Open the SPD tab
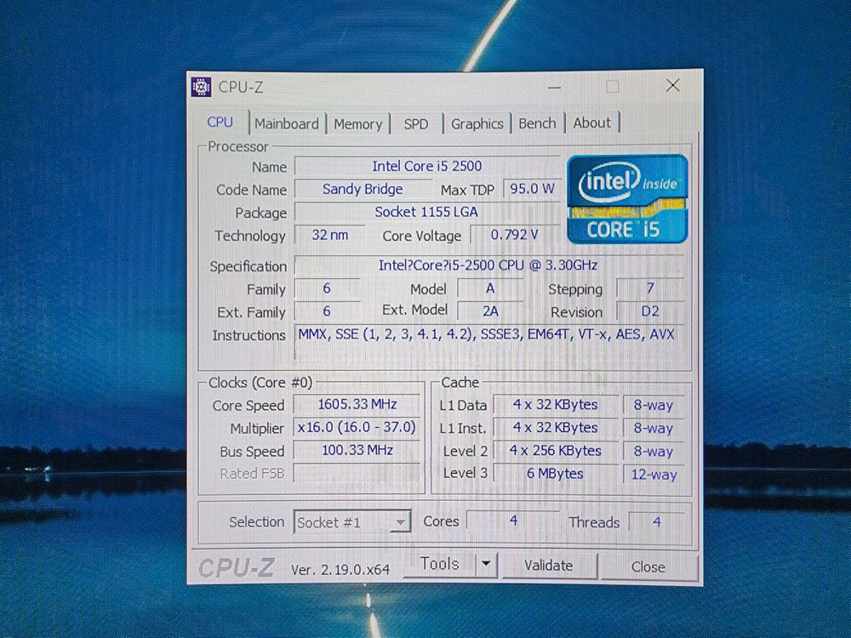Screen dimensions: 851x638 pos(416,123)
